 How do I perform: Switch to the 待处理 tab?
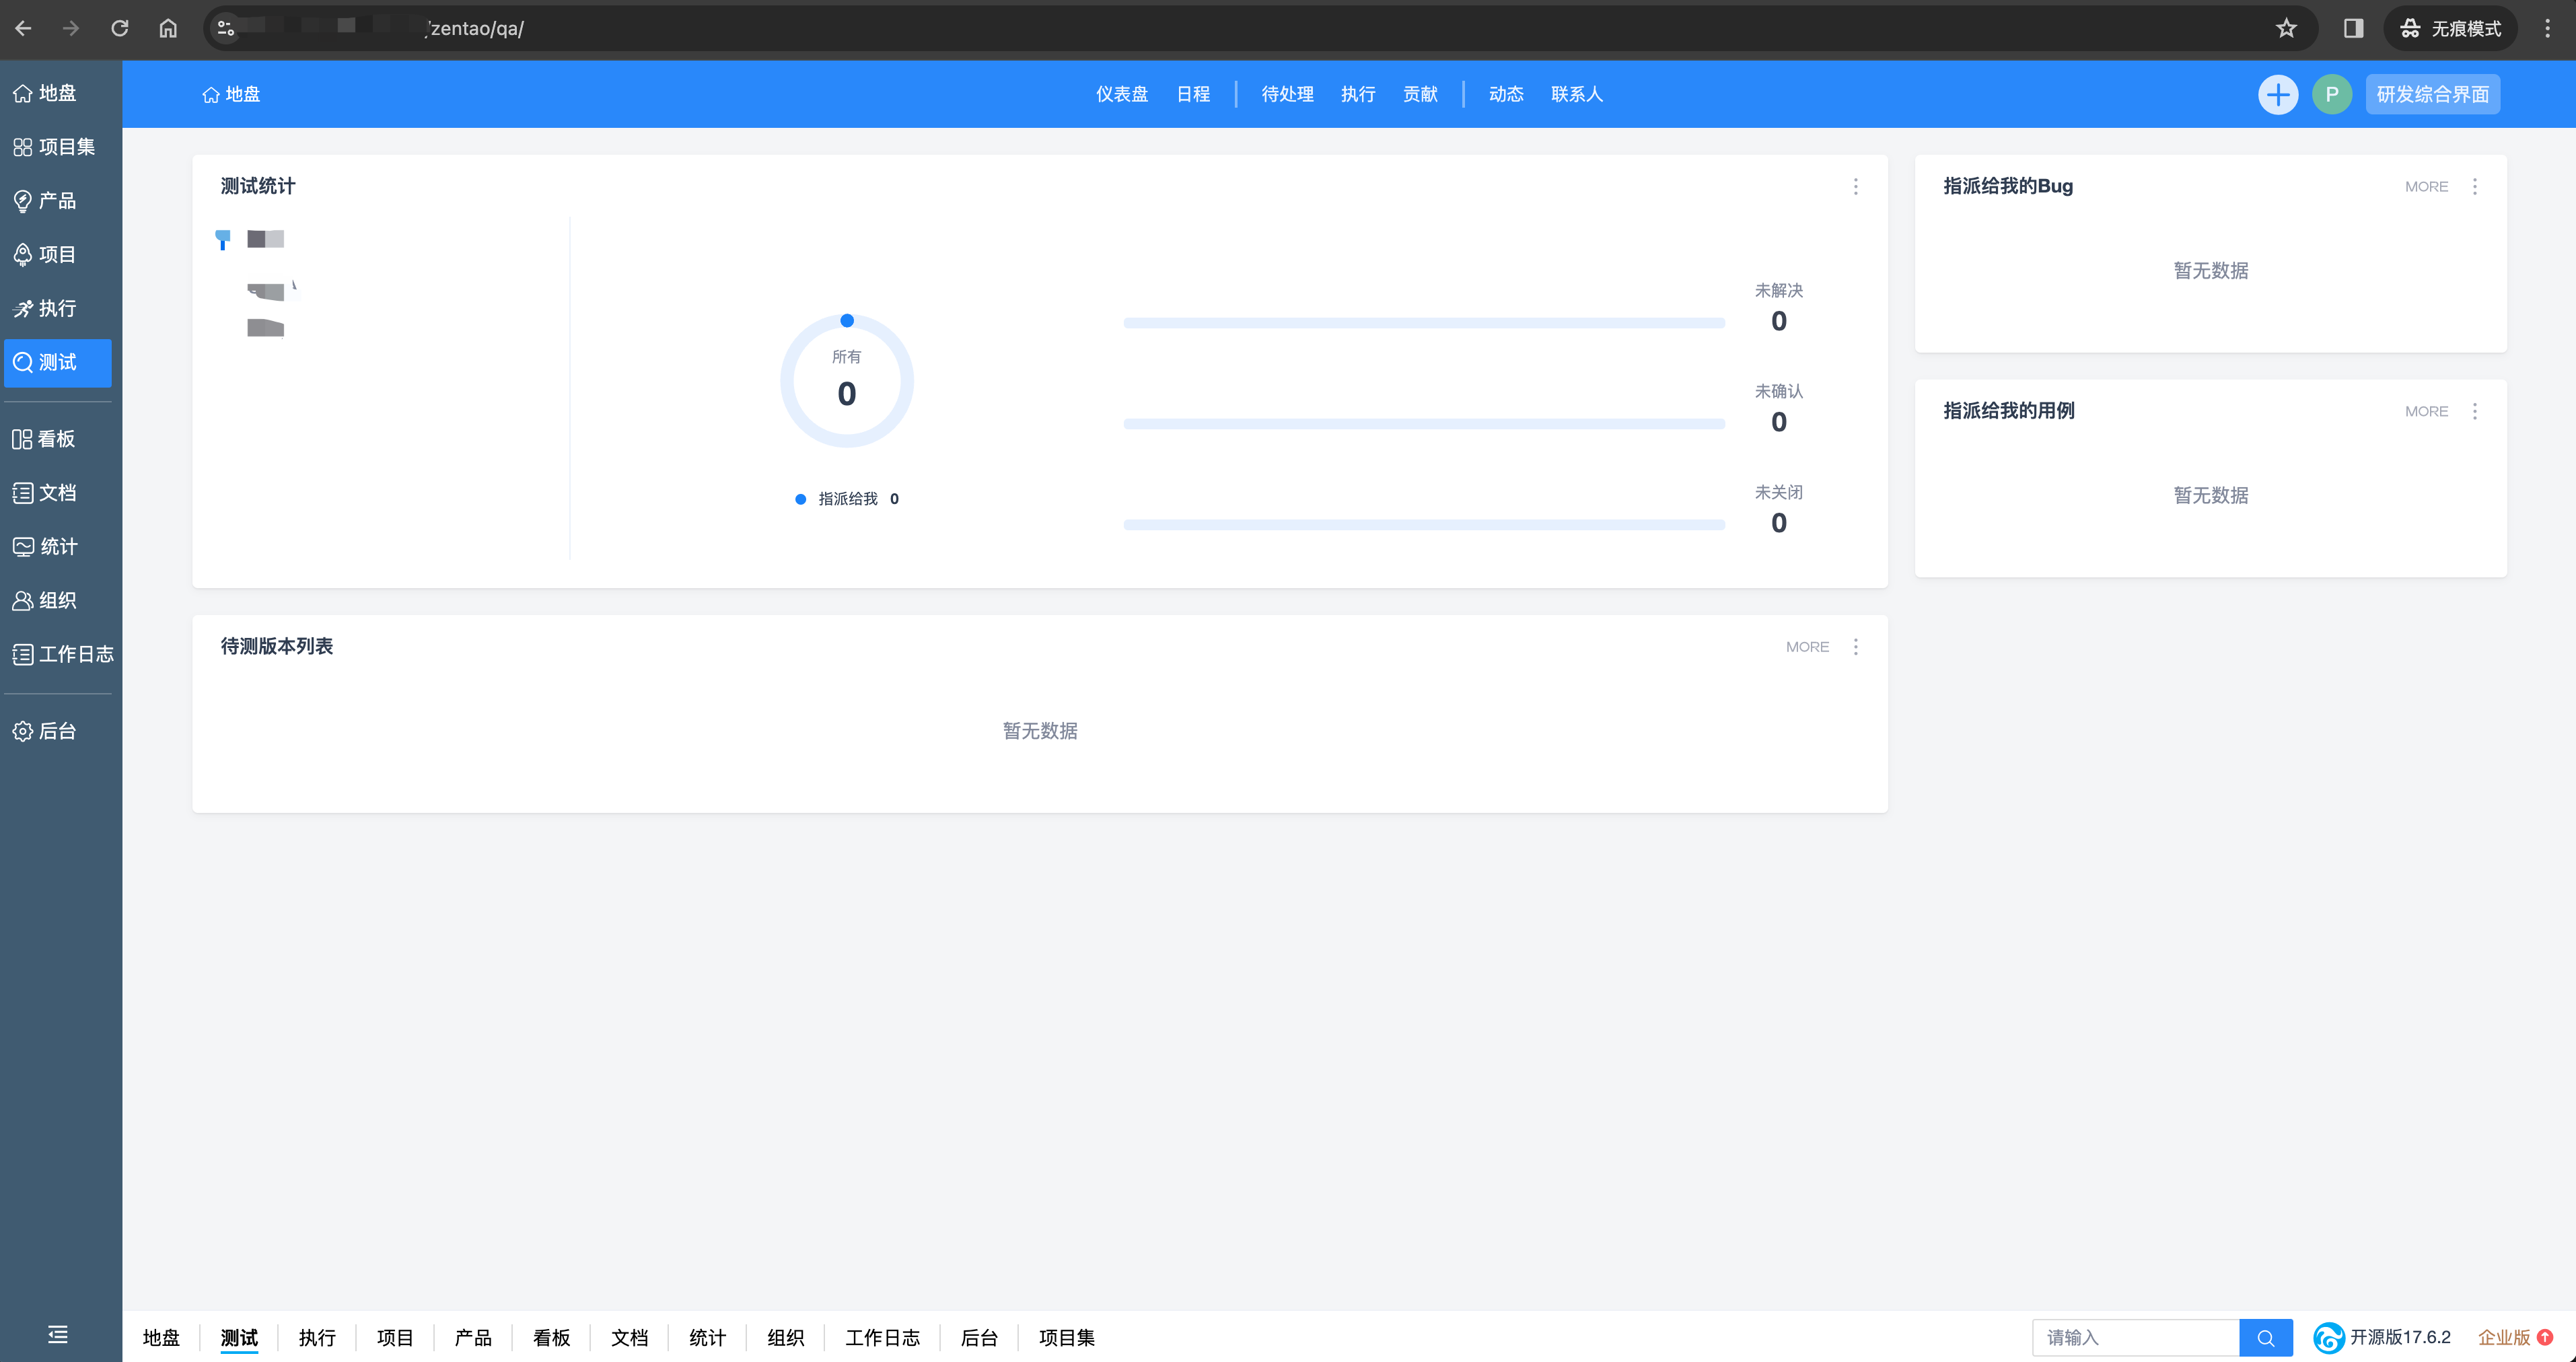[x=1287, y=94]
